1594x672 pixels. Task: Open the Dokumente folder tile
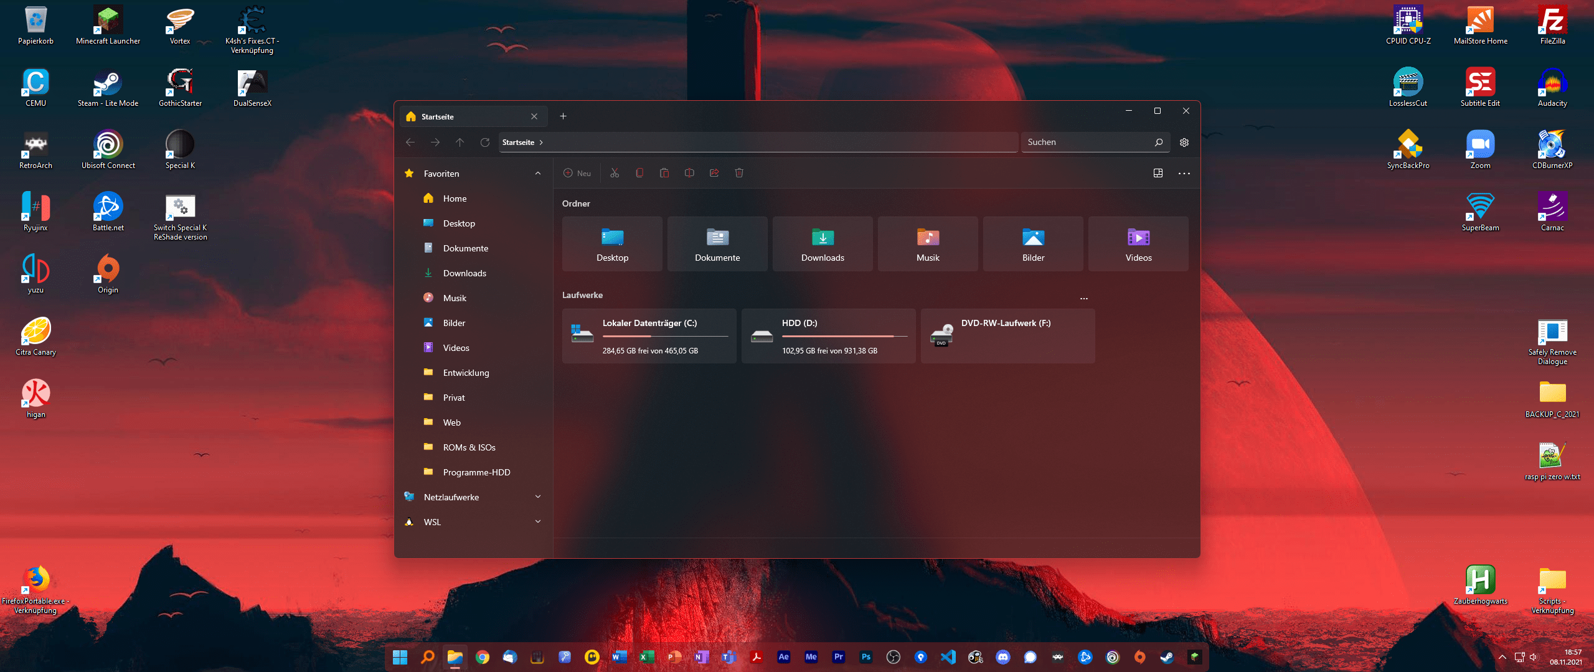tap(717, 244)
